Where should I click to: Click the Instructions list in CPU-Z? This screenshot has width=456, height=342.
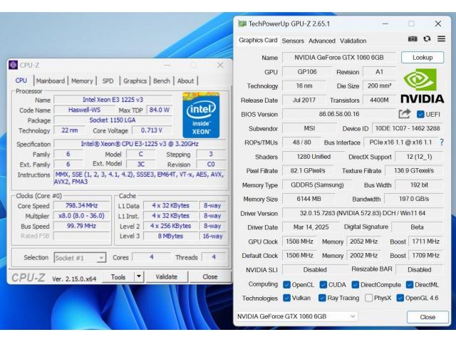click(x=140, y=178)
